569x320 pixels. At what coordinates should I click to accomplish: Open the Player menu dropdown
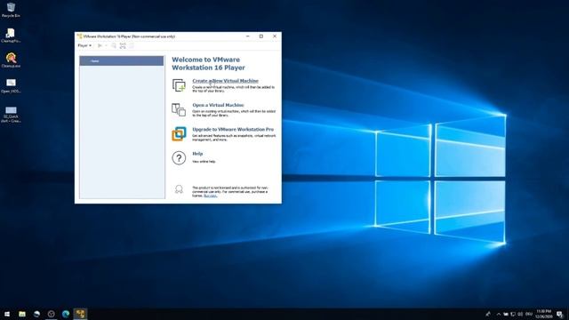[84, 45]
